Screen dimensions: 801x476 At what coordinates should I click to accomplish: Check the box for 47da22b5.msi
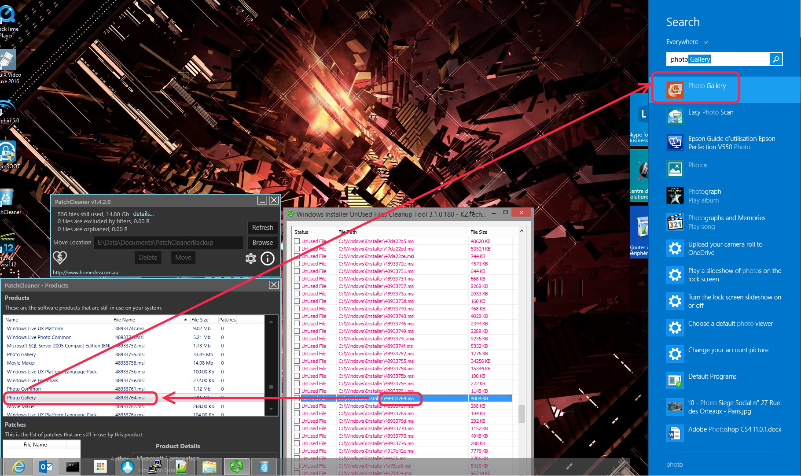[x=297, y=241]
